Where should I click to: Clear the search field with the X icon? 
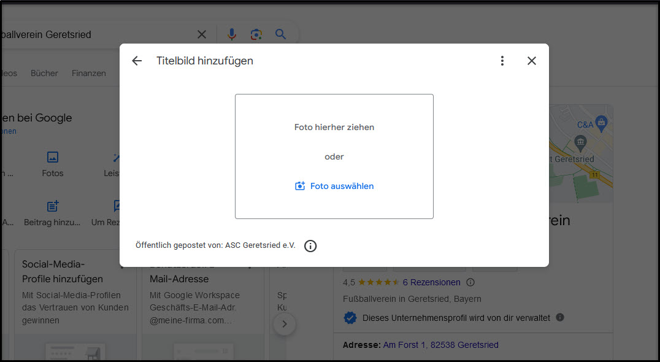click(202, 34)
